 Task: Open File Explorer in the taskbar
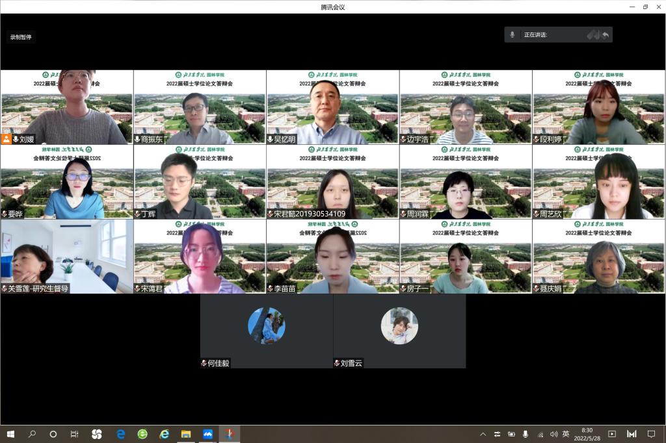[x=186, y=434]
